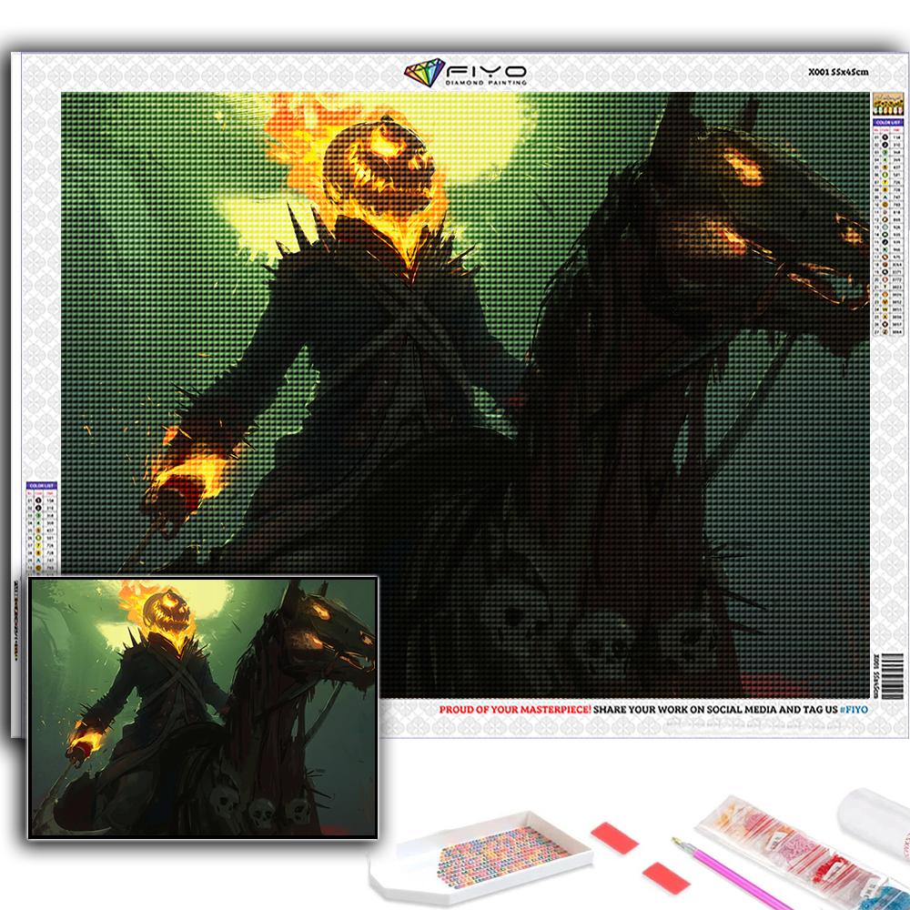Click the color list chart on right edge
The width and height of the screenshot is (910, 910).
882,227
